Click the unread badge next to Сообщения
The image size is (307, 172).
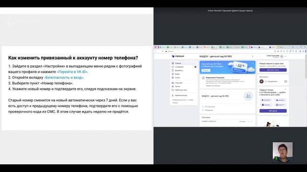[195, 67]
